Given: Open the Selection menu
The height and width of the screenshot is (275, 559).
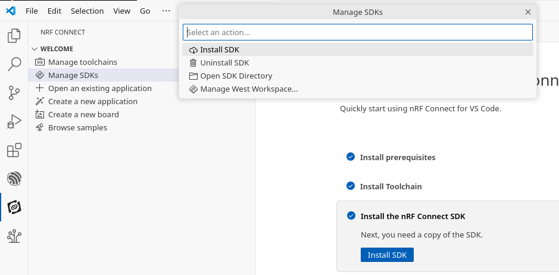Looking at the screenshot, I should 87,11.
